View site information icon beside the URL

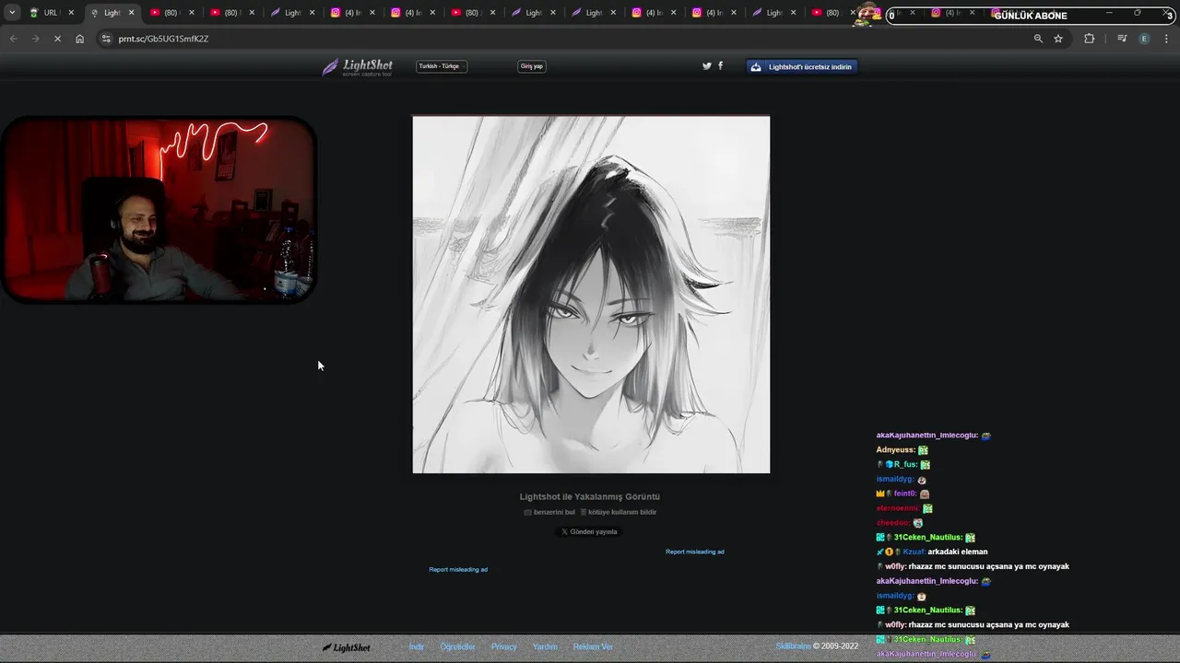[106, 39]
